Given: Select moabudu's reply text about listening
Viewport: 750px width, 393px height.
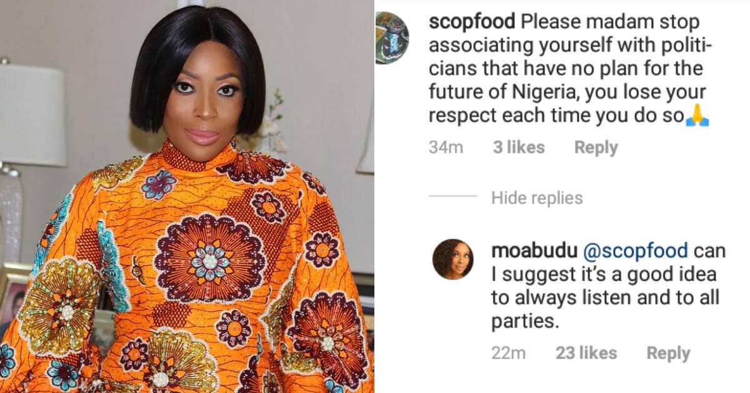Looking at the screenshot, I should (x=609, y=286).
